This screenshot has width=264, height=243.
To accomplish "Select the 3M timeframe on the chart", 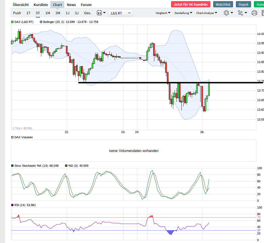I will [x=57, y=13].
